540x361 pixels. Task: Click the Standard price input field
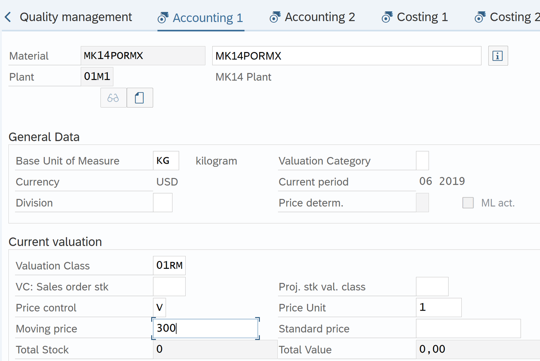tap(468, 329)
